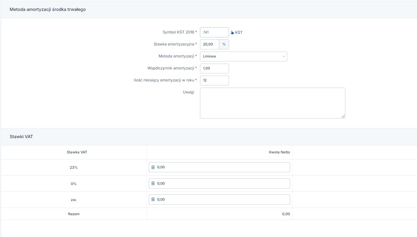Click the Metoda amortyzacji środka trwałego header
The image size is (417, 237).
[x=47, y=9]
